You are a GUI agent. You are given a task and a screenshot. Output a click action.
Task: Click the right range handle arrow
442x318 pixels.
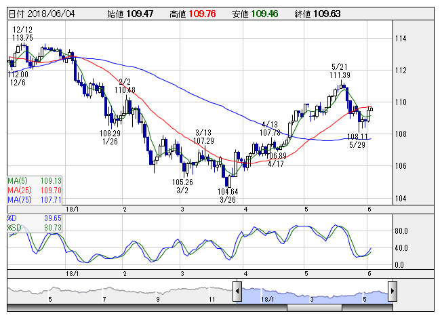click(x=392, y=292)
